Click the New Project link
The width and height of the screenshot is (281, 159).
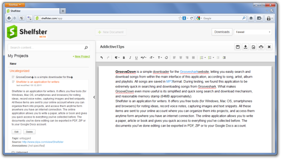(x=82, y=56)
